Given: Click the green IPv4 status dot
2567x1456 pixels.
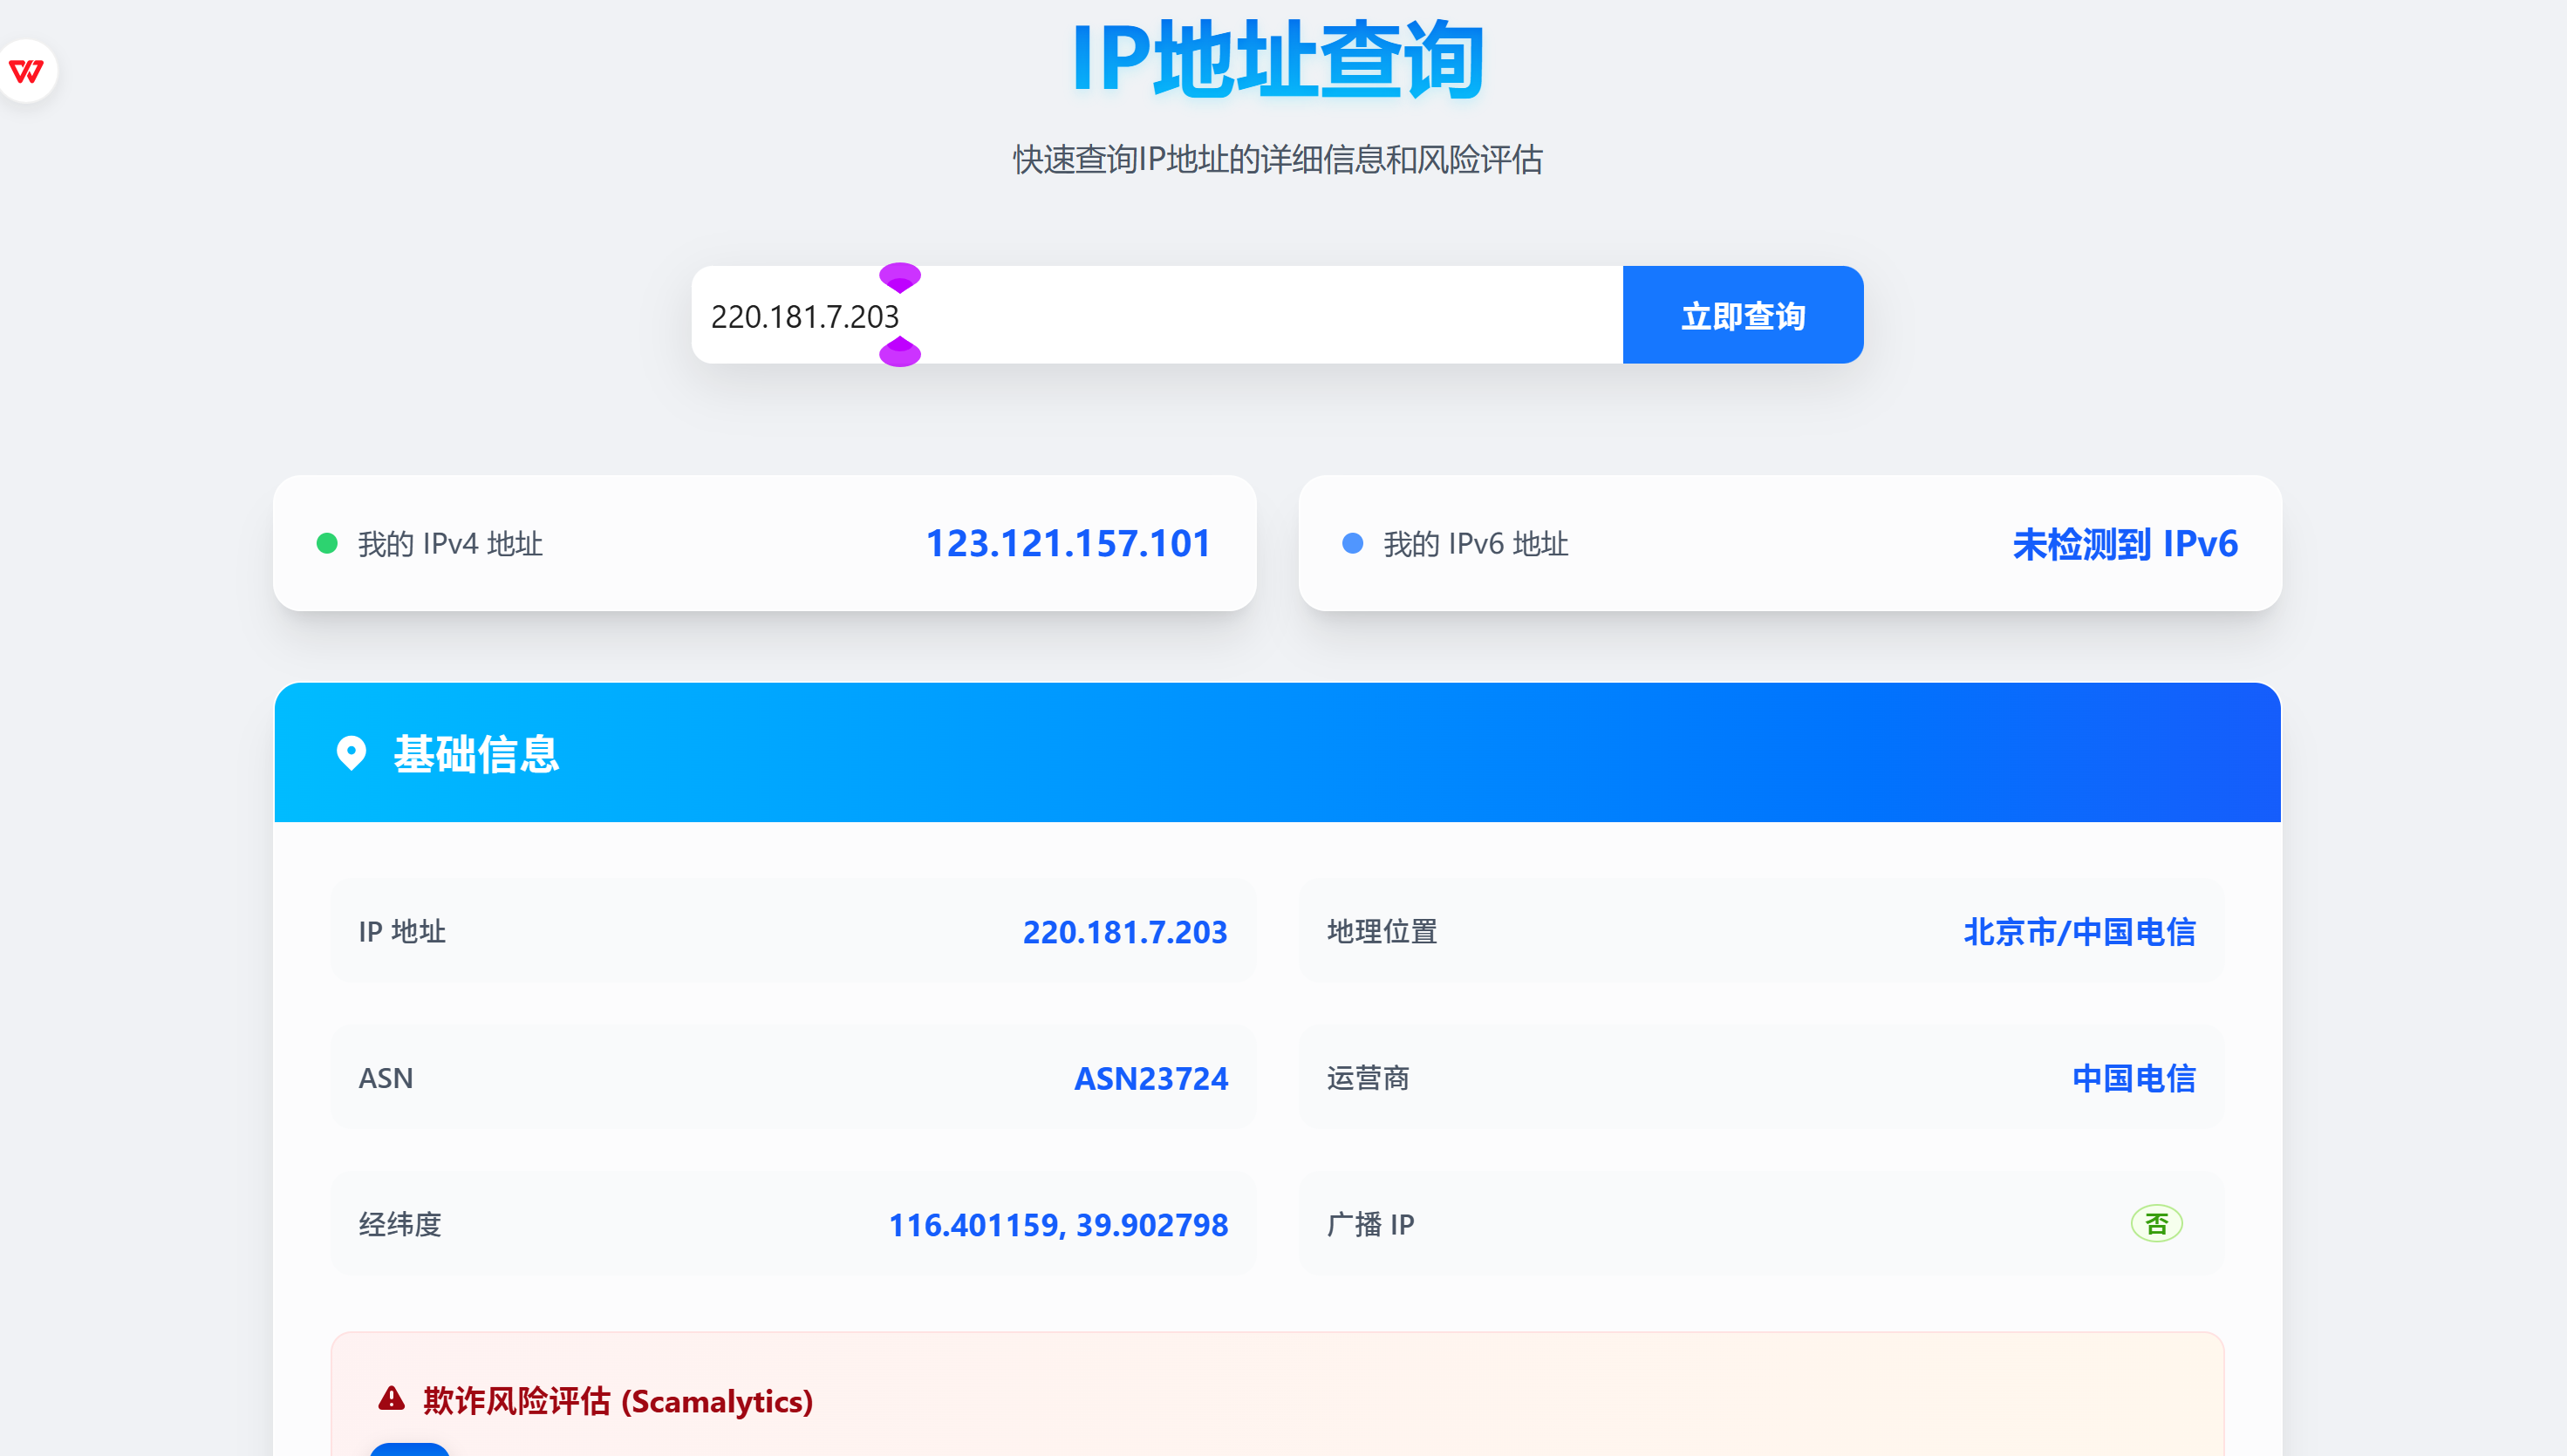Looking at the screenshot, I should point(327,543).
